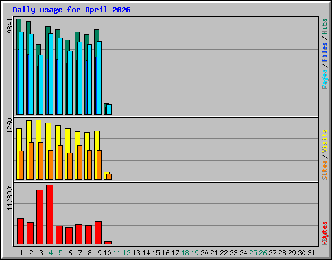Click the day 6 axis label
332x260 pixels.
click(x=70, y=253)
